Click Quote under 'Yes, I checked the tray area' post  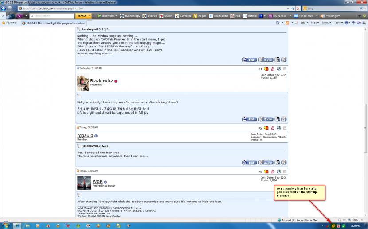266,162
